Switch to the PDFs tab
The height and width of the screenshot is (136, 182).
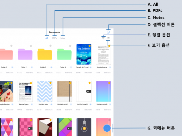[x=55, y=38]
